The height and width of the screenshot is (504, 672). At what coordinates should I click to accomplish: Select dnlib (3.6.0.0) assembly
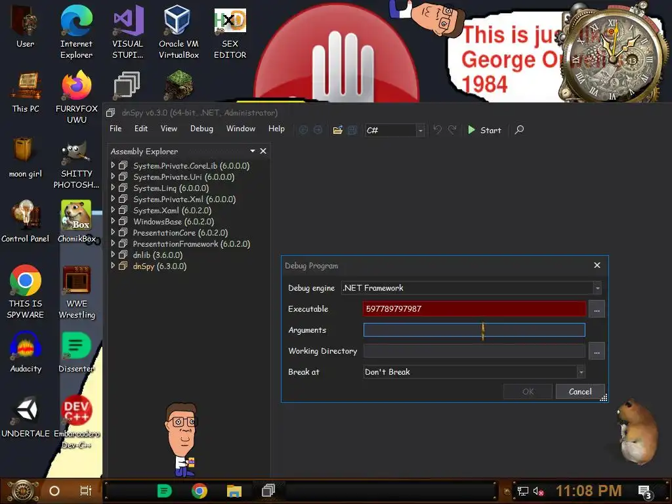[x=157, y=255]
